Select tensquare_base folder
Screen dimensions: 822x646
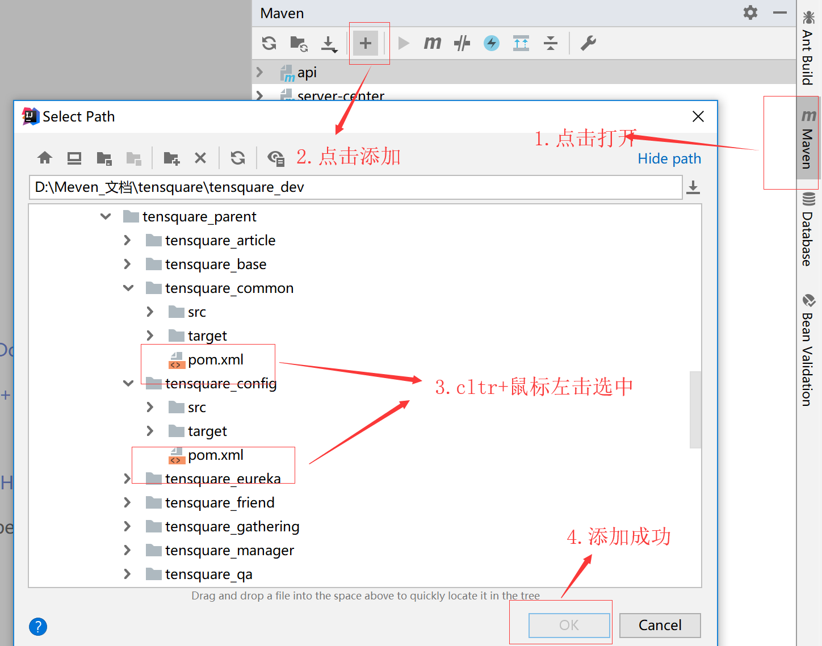(206, 264)
